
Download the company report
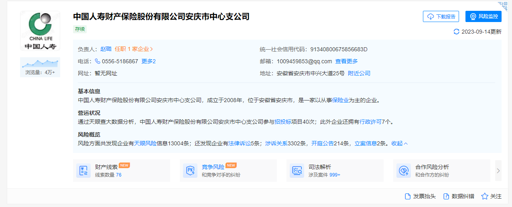pyautogui.click(x=441, y=16)
